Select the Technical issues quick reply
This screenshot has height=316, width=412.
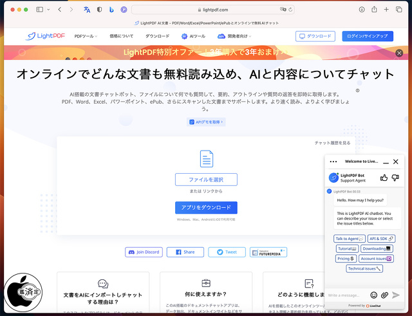pos(364,269)
